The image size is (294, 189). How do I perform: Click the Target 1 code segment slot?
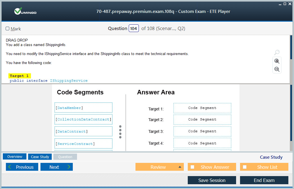pyautogui.click(x=202, y=108)
